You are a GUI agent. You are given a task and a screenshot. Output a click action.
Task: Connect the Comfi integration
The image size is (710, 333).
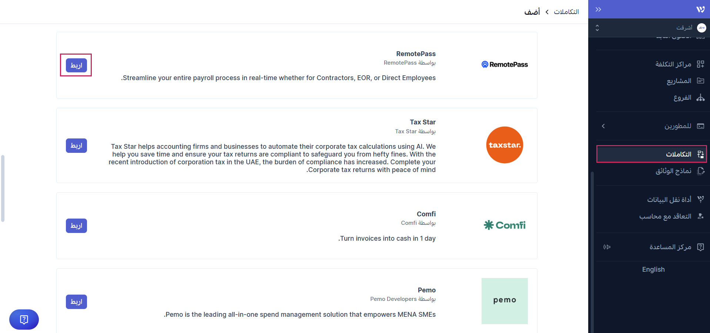click(x=76, y=226)
